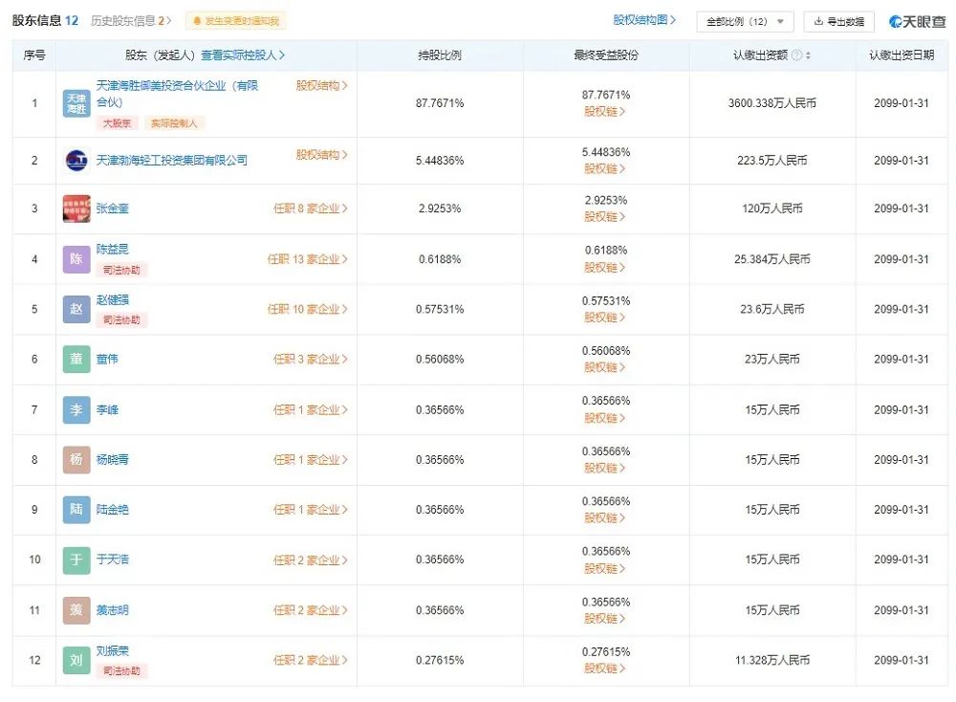Click the 11.328万人民币 amount cell
The image size is (956, 702).
point(771,661)
